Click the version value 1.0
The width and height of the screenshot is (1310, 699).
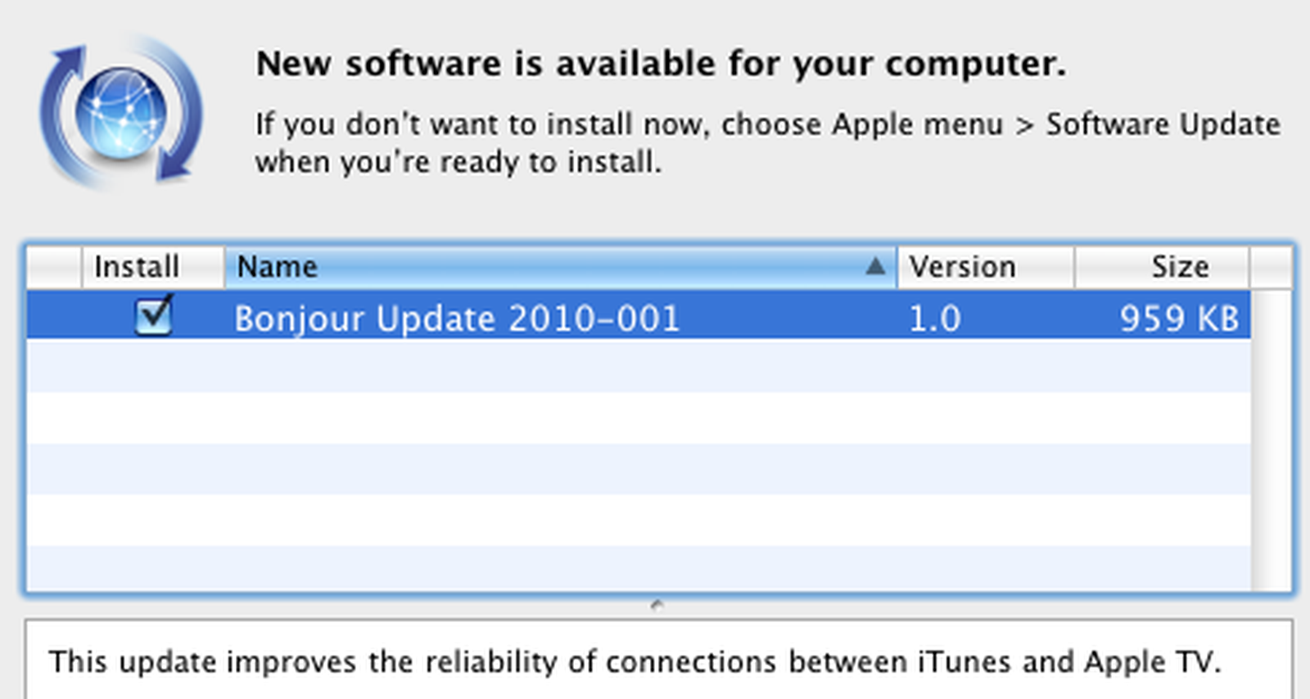tap(937, 318)
